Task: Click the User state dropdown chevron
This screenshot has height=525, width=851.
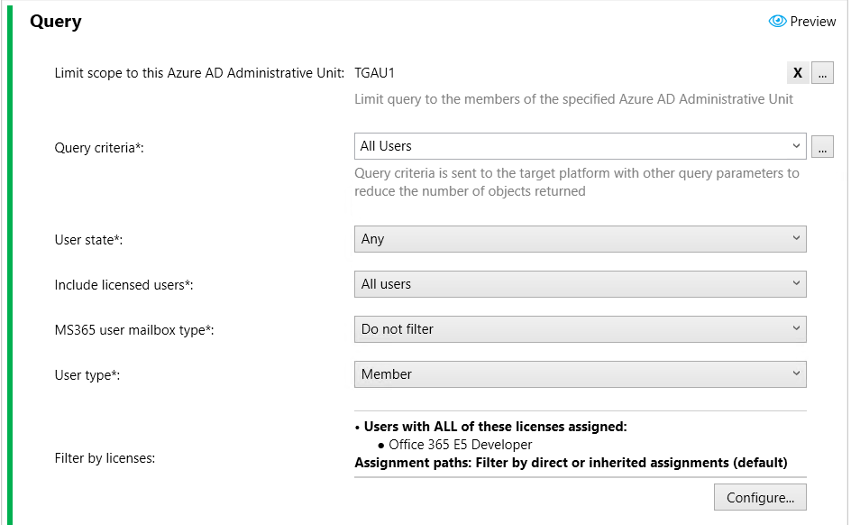Action: click(796, 238)
